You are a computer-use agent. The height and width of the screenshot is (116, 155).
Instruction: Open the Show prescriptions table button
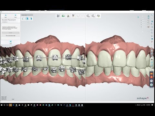(11, 35)
